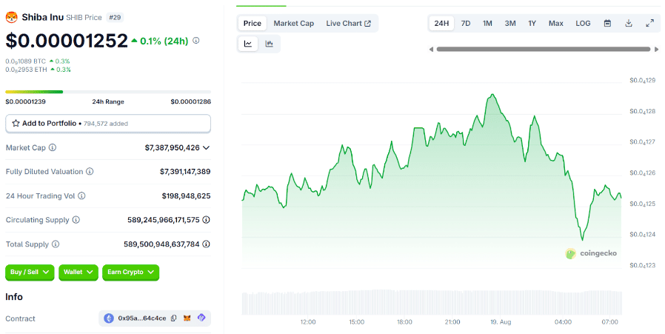Image resolution: width=665 pixels, height=334 pixels.
Task: Click the #29 rank badge
Action: [x=115, y=17]
